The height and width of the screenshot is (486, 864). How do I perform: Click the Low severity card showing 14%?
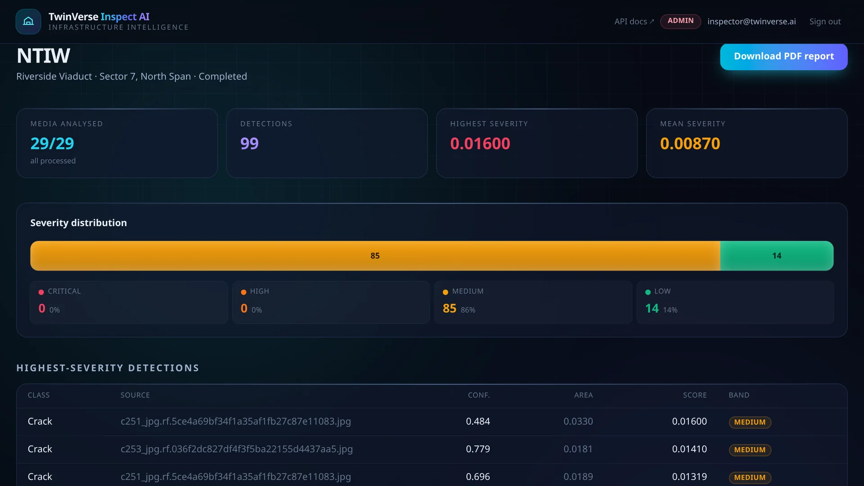point(735,302)
